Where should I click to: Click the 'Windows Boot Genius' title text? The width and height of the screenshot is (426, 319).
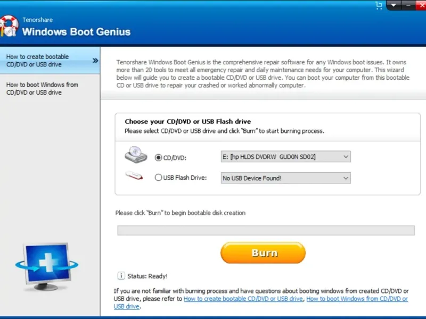tap(76, 32)
